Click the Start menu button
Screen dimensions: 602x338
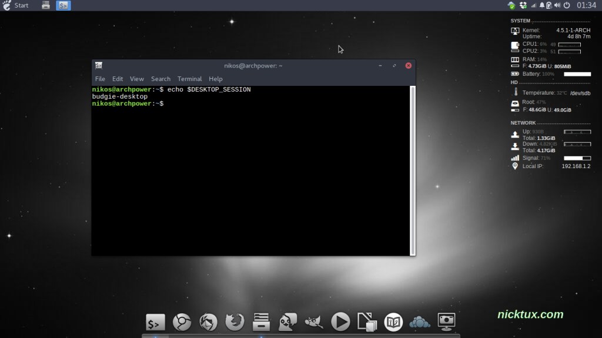16,5
